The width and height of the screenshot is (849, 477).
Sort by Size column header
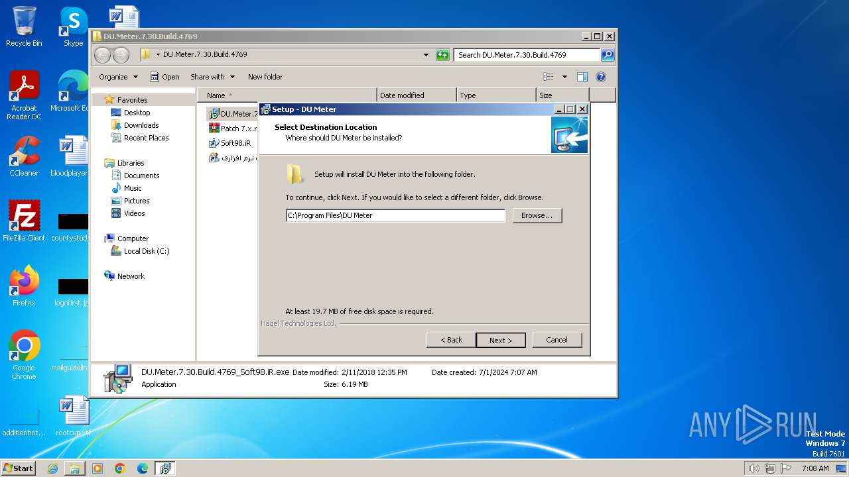pos(562,95)
